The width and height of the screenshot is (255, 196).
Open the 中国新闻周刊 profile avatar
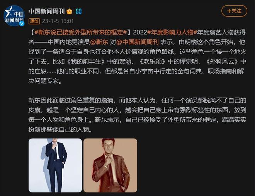14,16
